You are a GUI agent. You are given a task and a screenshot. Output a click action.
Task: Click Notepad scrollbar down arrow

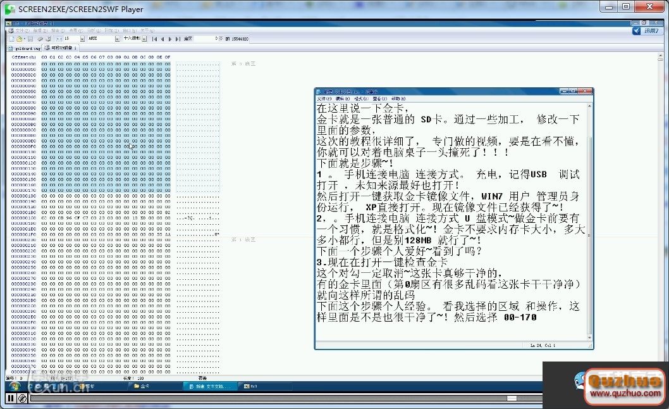tap(589, 337)
